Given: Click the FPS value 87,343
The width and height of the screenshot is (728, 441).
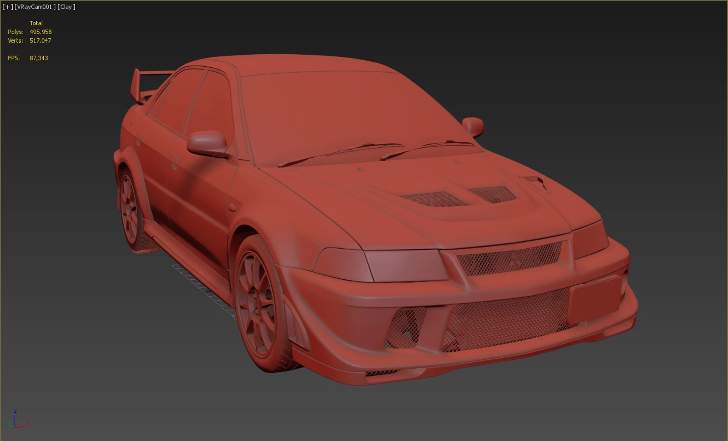Looking at the screenshot, I should [39, 58].
